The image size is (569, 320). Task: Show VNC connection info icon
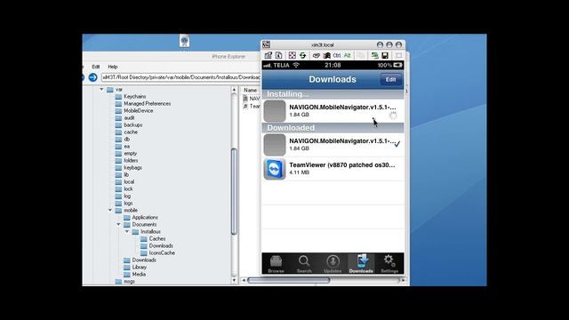(x=278, y=55)
